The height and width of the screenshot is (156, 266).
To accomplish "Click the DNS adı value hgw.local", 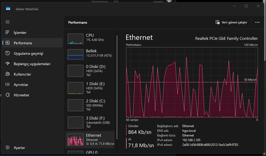I will click(x=189, y=131).
